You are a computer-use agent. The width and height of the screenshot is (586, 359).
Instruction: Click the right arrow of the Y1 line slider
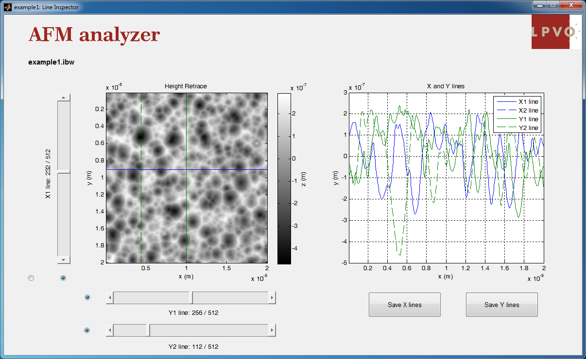click(272, 298)
